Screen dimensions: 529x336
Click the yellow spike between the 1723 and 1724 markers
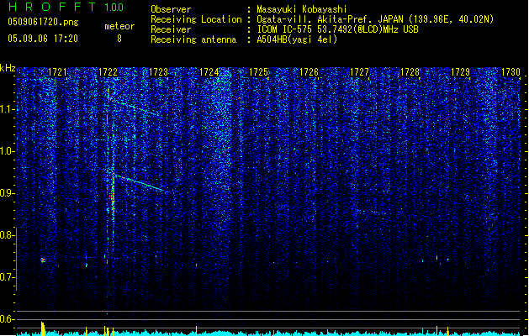point(196,331)
